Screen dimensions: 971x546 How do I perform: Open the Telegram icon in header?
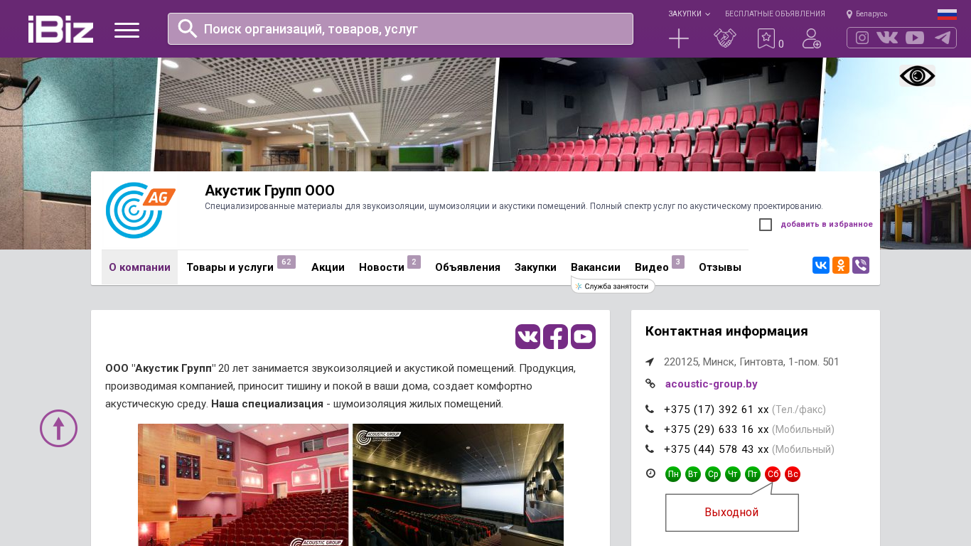click(943, 38)
